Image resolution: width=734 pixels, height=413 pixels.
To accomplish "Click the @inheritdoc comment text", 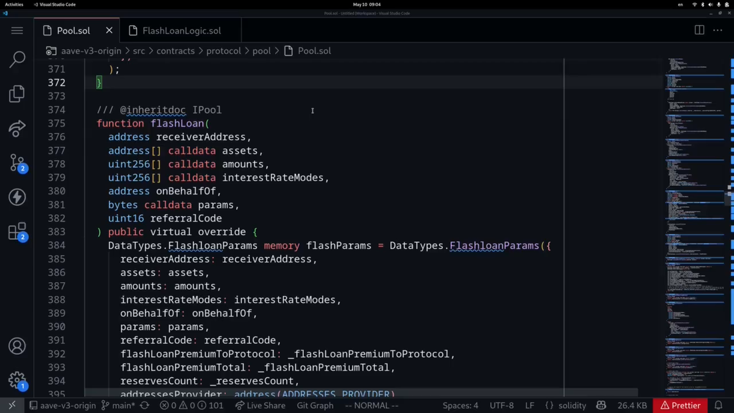I will (153, 110).
